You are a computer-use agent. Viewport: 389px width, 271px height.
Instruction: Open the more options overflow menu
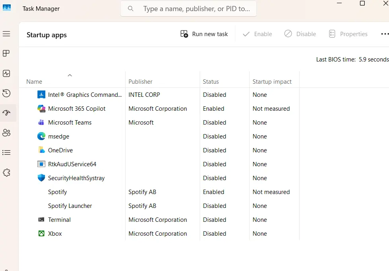tap(384, 34)
